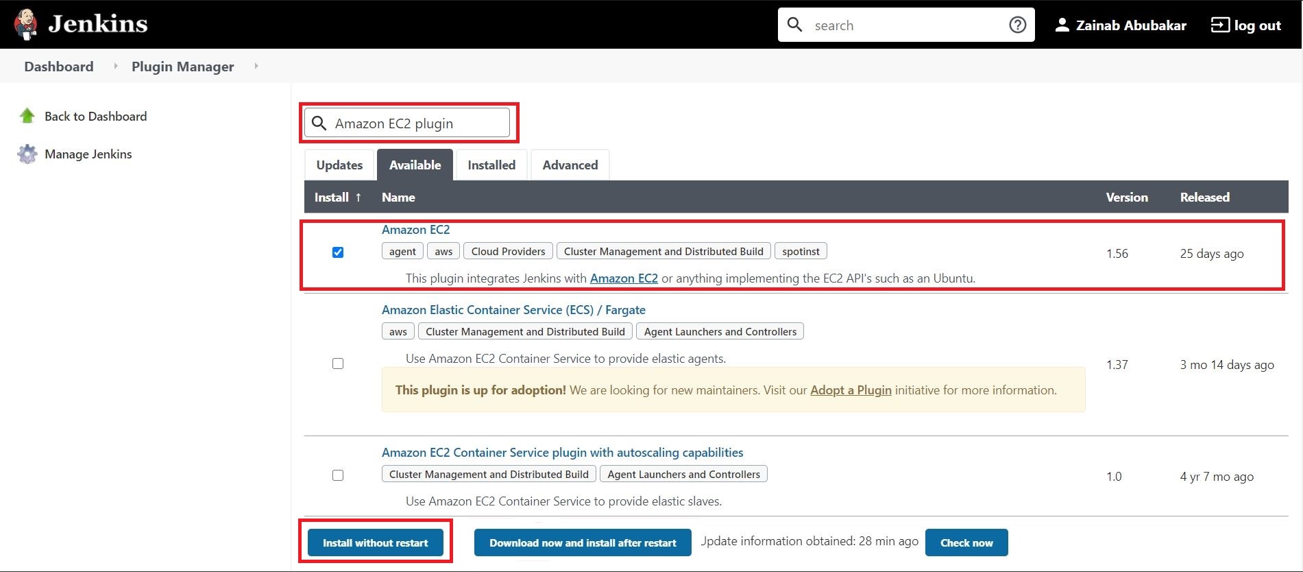The image size is (1303, 572).
Task: Uncheck the Amazon EC2 plugin checkbox
Action: 338,252
